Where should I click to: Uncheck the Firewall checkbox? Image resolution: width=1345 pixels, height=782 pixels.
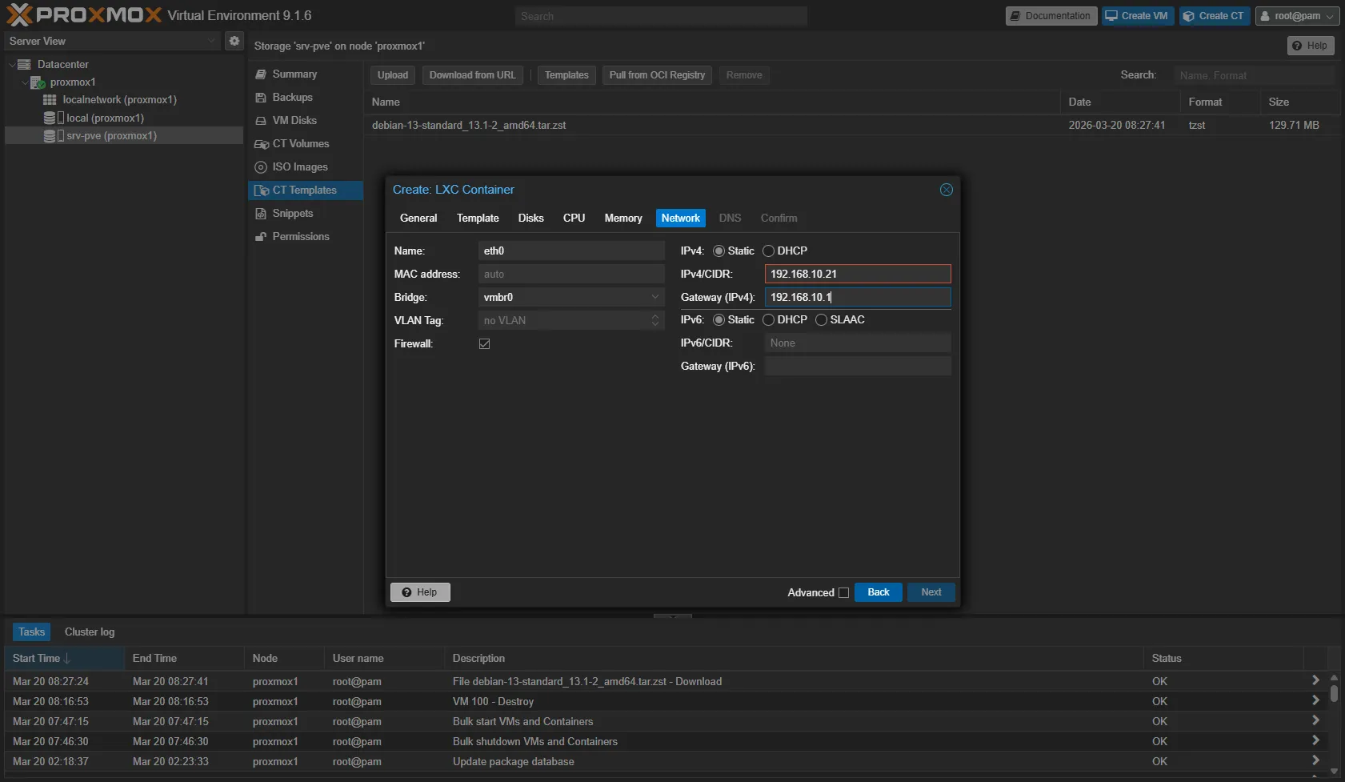pyautogui.click(x=484, y=344)
